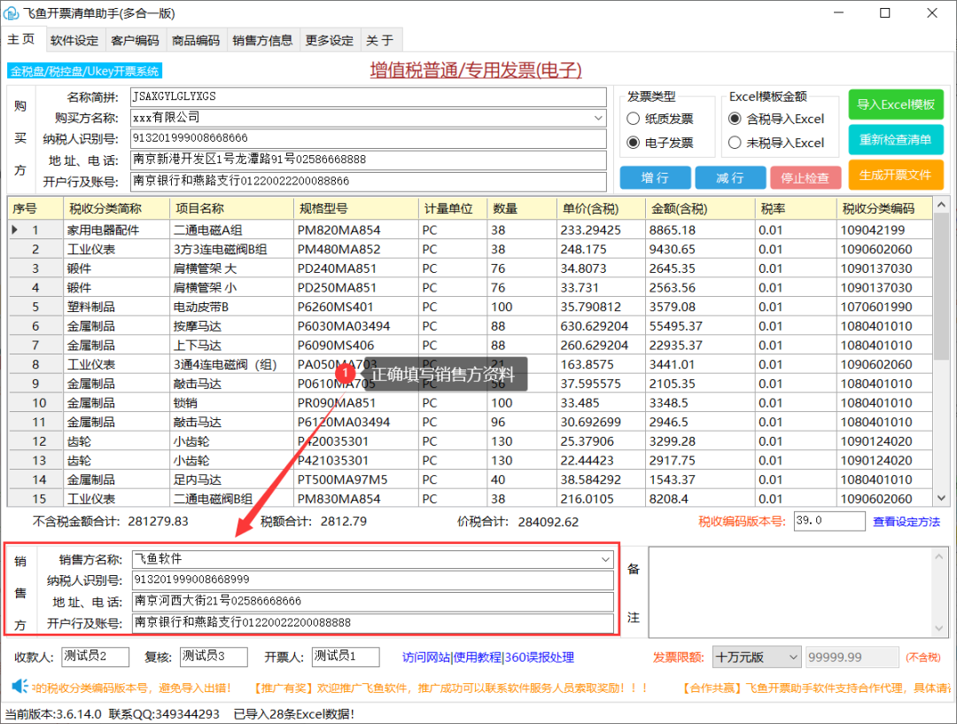Open the 关于 tab
This screenshot has width=957, height=724.
pyautogui.click(x=380, y=40)
